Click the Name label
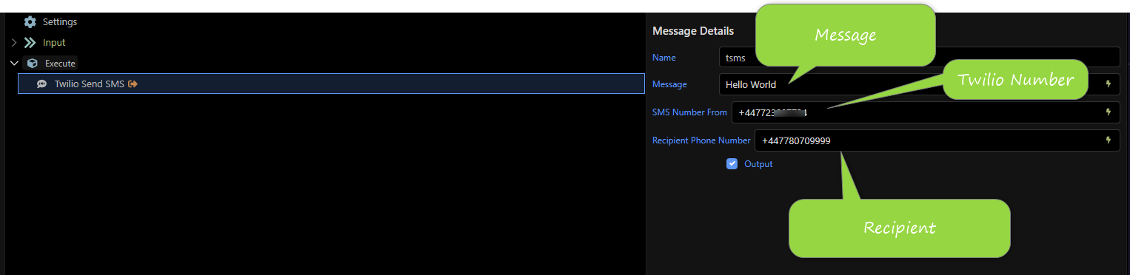 pos(664,58)
